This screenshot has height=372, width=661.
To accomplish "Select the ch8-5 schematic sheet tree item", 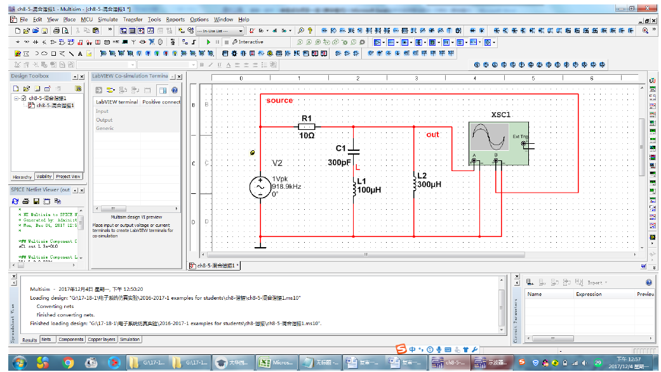I will (x=55, y=105).
